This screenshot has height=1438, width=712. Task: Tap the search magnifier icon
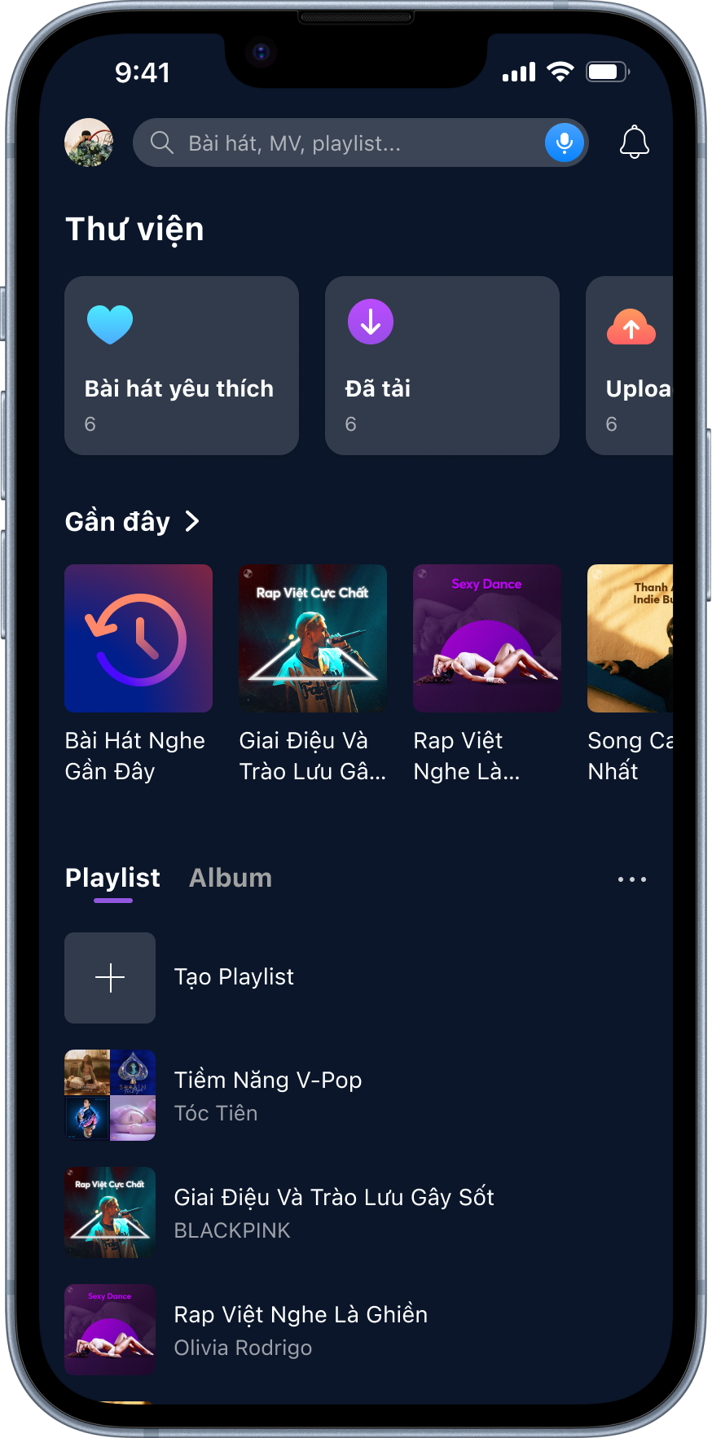point(162,142)
